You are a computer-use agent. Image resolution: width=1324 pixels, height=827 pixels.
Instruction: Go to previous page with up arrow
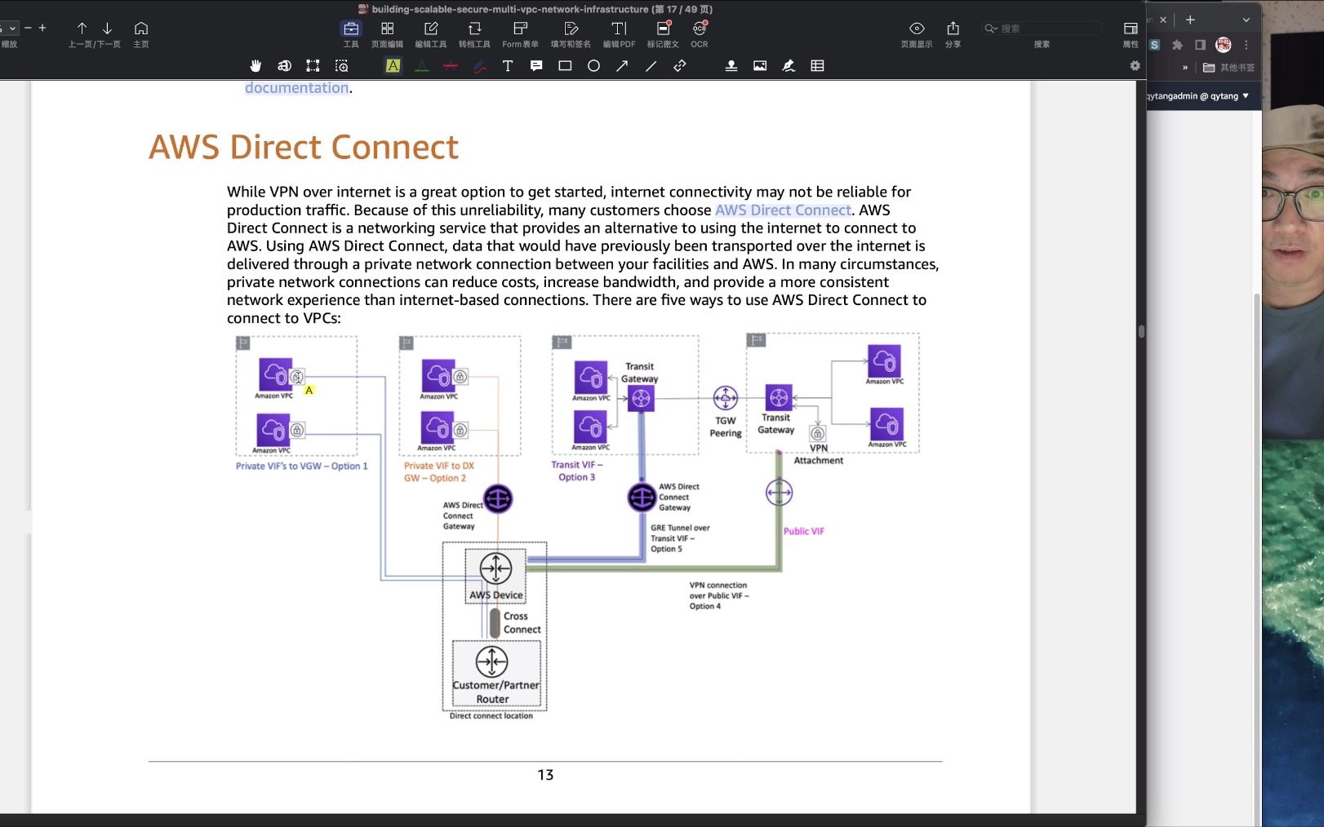[x=82, y=29]
